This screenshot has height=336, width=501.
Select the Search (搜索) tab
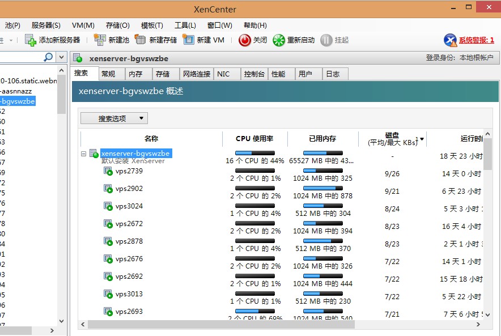tap(84, 73)
